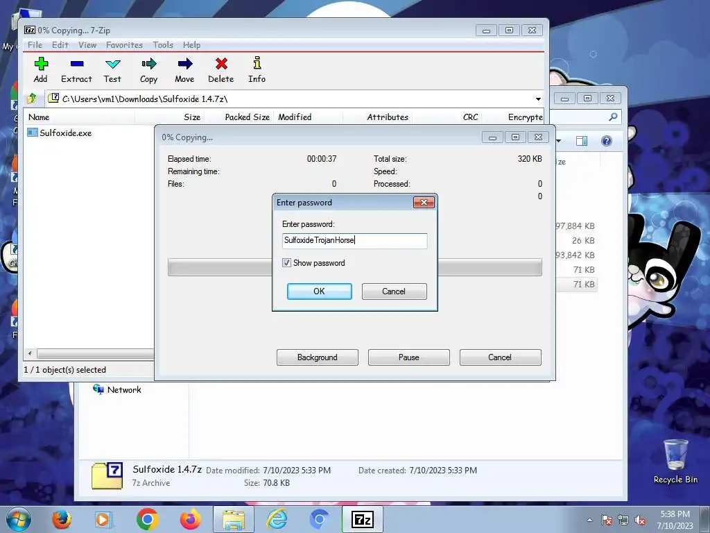Open the Edit menu
This screenshot has width=710, height=533.
[60, 45]
